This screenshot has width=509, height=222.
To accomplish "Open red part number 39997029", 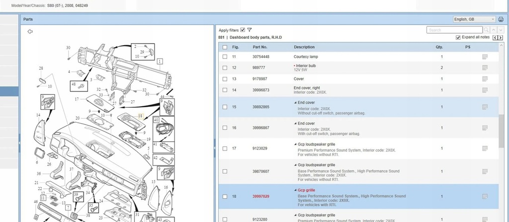I will pos(260,196).
